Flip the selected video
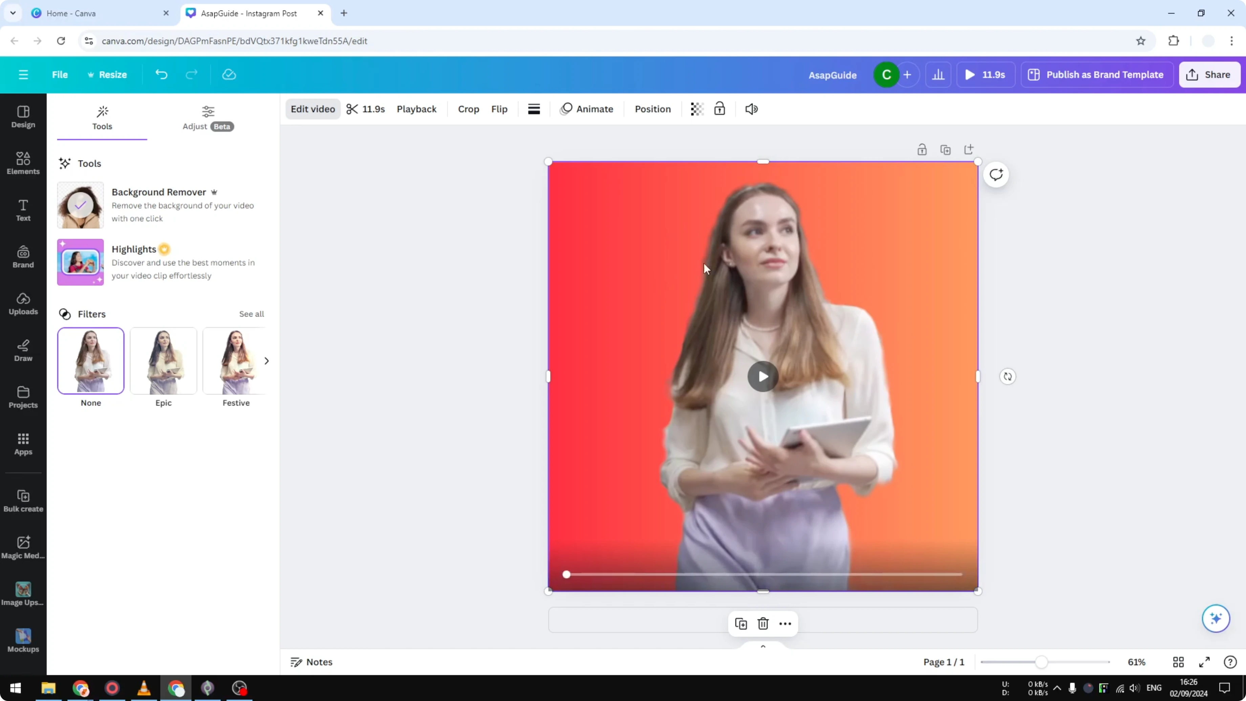Viewport: 1246px width, 701px height. [499, 109]
